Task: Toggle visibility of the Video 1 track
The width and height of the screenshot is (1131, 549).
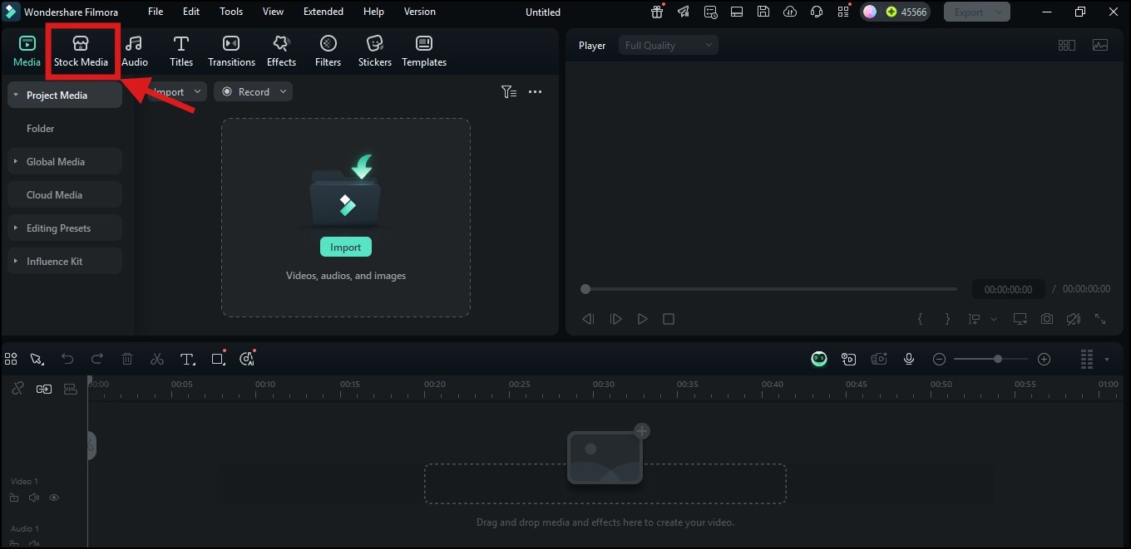Action: tap(54, 497)
